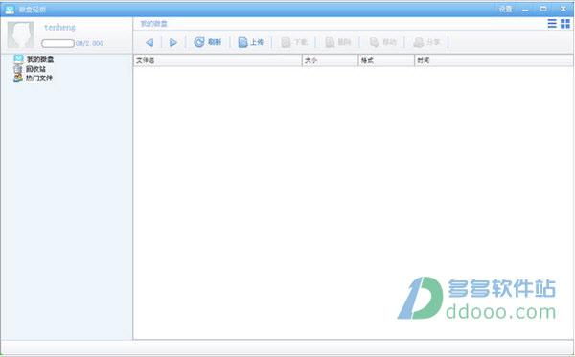575x357 pixels.
Task: Refresh the file list (刷新)
Action: (x=208, y=42)
